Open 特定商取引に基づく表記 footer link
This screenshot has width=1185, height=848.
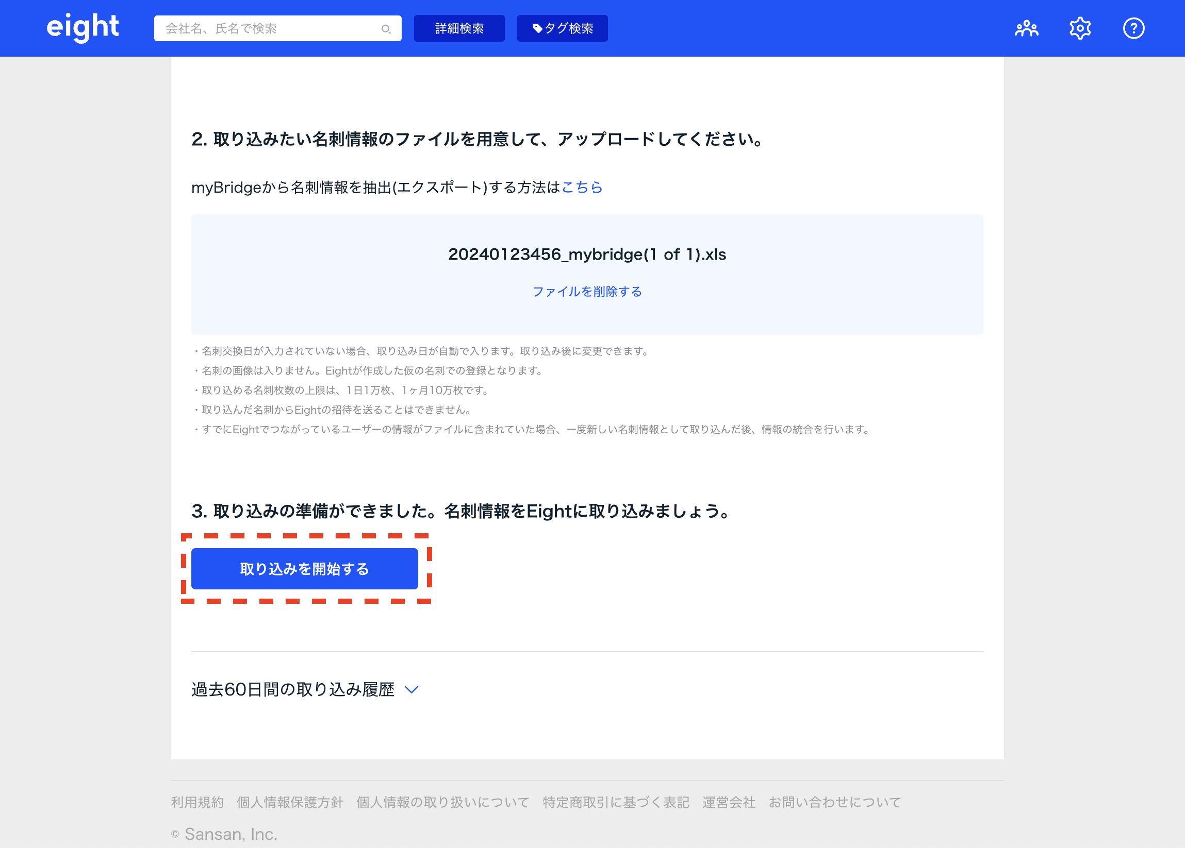coord(616,802)
